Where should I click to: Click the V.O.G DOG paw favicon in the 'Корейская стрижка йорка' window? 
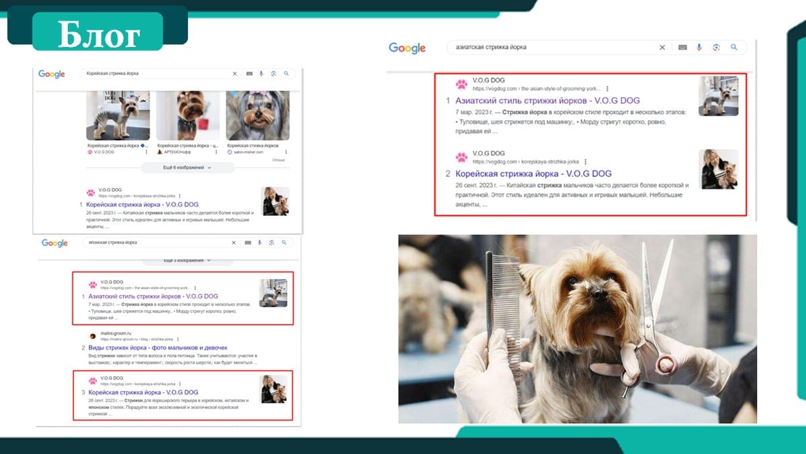[91, 192]
